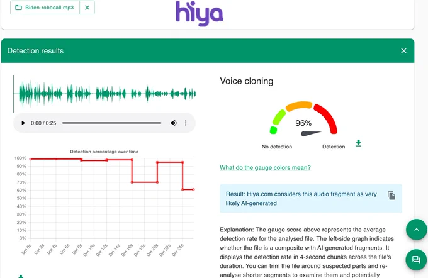Viewport: 428px width, 278px height.
Task: Click the red segment of the gauge
Action: tap(329, 118)
